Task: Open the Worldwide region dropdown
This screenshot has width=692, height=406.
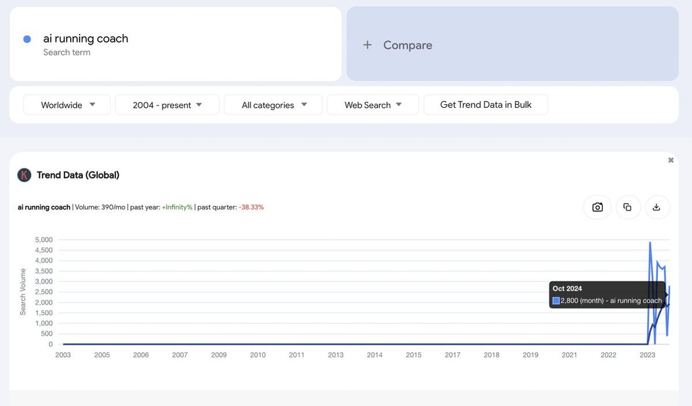Action: pos(67,105)
